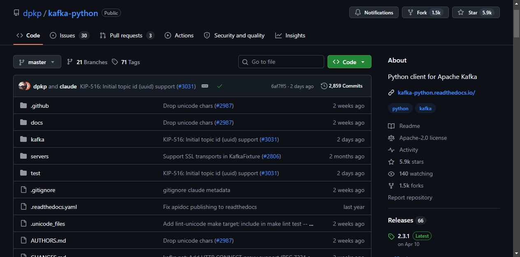Select the python topic tag
Image resolution: width=520 pixels, height=257 pixels.
point(400,109)
